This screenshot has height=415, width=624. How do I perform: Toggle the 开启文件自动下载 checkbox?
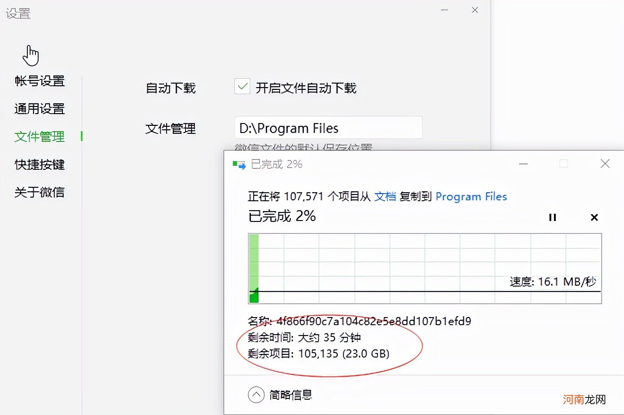click(x=242, y=86)
